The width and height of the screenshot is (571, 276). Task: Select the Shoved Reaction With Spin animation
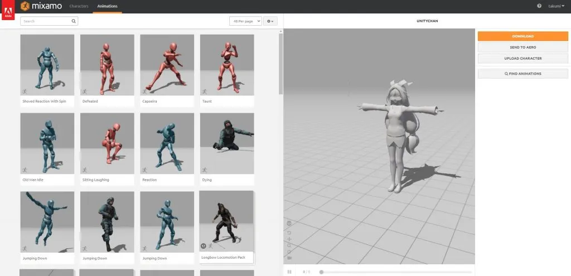[x=47, y=65]
